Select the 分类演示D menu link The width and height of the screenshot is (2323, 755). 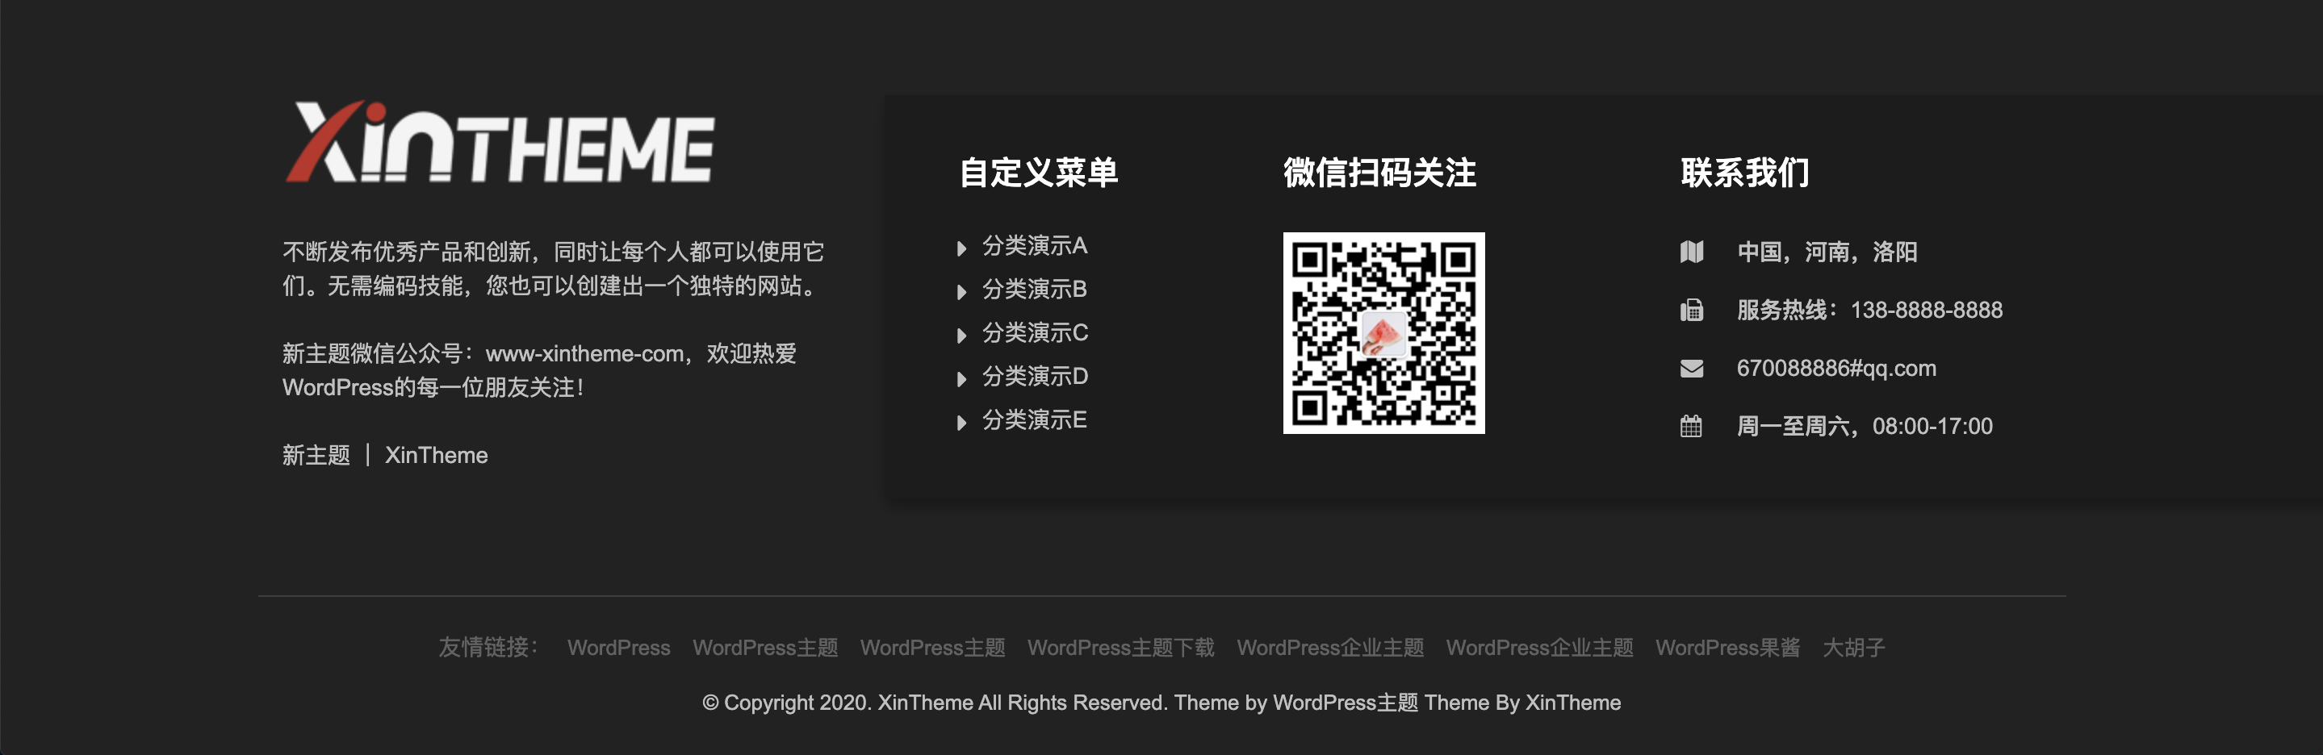(x=1036, y=376)
